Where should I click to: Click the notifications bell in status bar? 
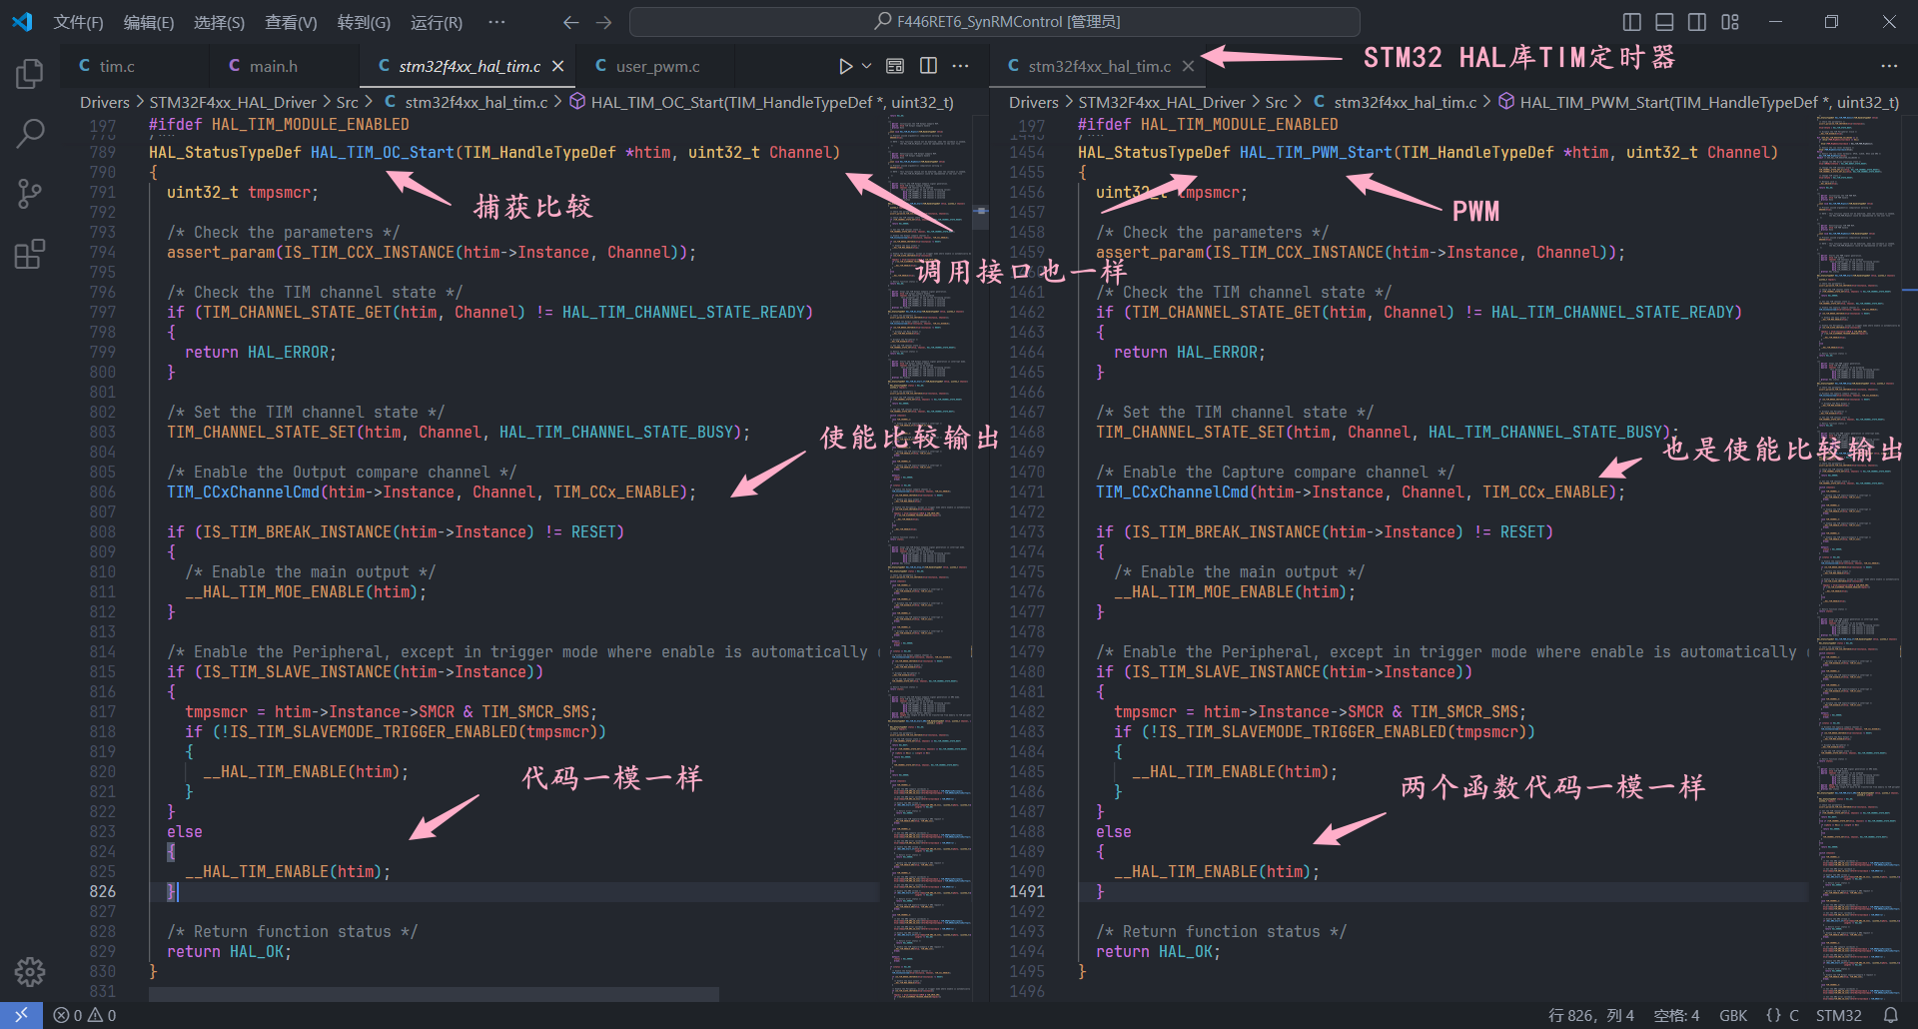click(x=1890, y=1015)
